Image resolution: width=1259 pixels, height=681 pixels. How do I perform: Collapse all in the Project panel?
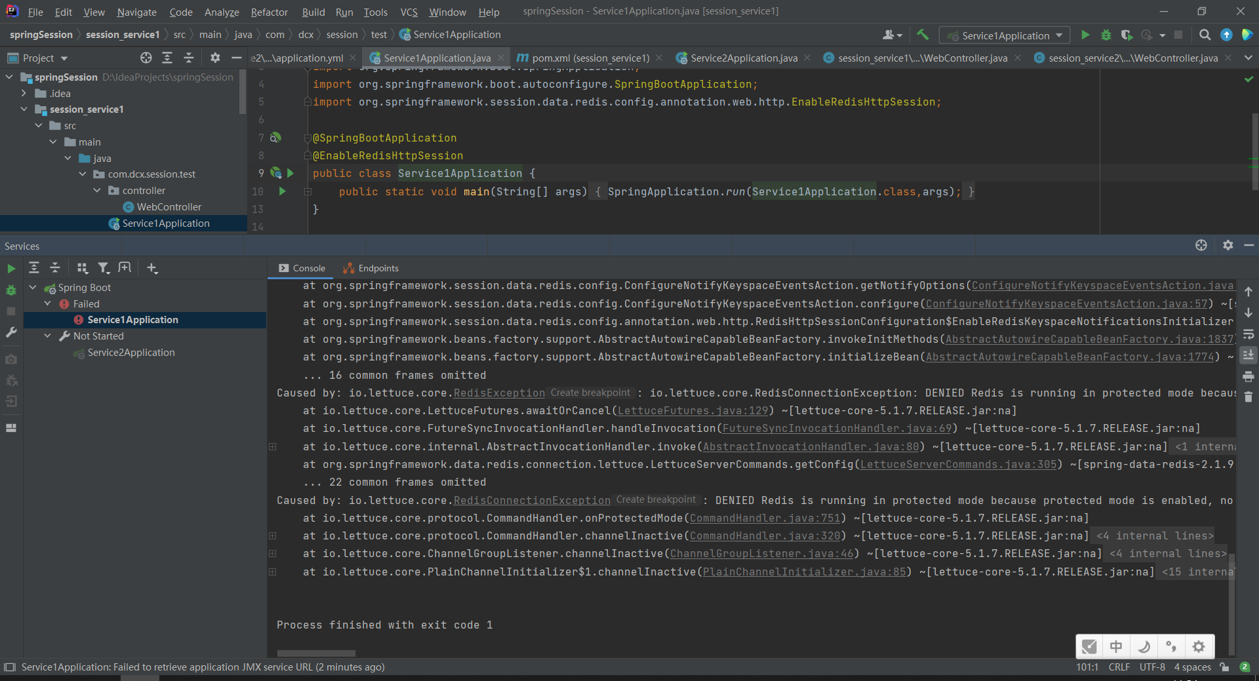pyautogui.click(x=189, y=58)
